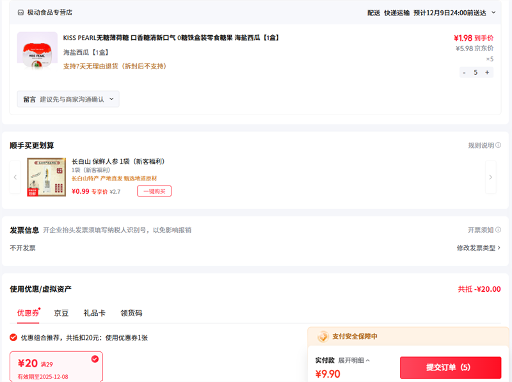Open the 领货码 tab
The height and width of the screenshot is (382, 512).
[x=131, y=313]
